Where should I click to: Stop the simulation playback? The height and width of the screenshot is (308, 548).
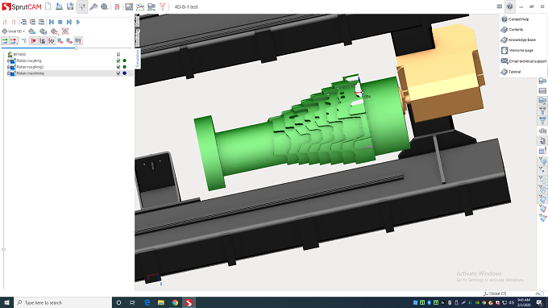(x=60, y=22)
